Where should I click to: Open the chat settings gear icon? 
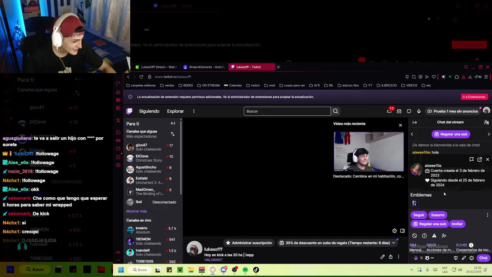point(472,258)
